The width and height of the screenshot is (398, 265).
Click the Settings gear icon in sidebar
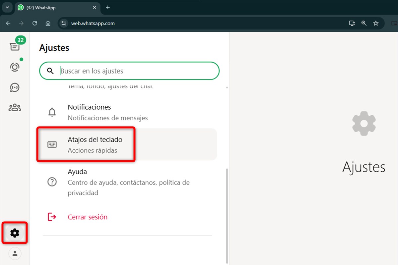pos(15,233)
